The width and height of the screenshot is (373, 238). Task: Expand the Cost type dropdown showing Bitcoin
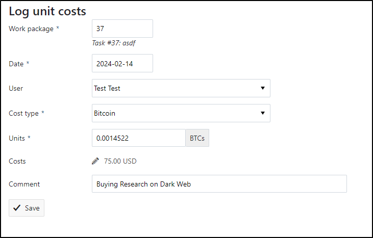pyautogui.click(x=181, y=113)
